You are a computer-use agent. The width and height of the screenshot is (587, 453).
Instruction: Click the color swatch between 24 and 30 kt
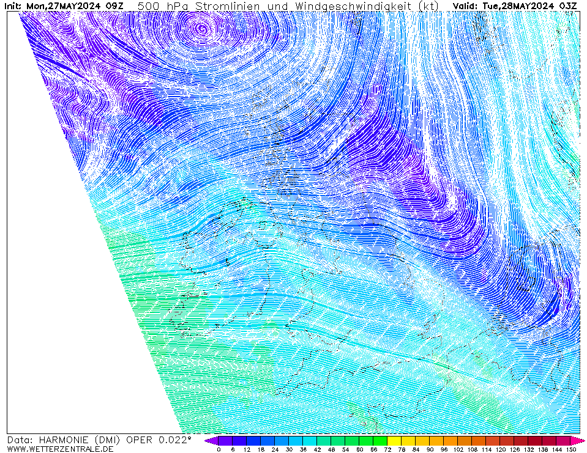(x=282, y=441)
